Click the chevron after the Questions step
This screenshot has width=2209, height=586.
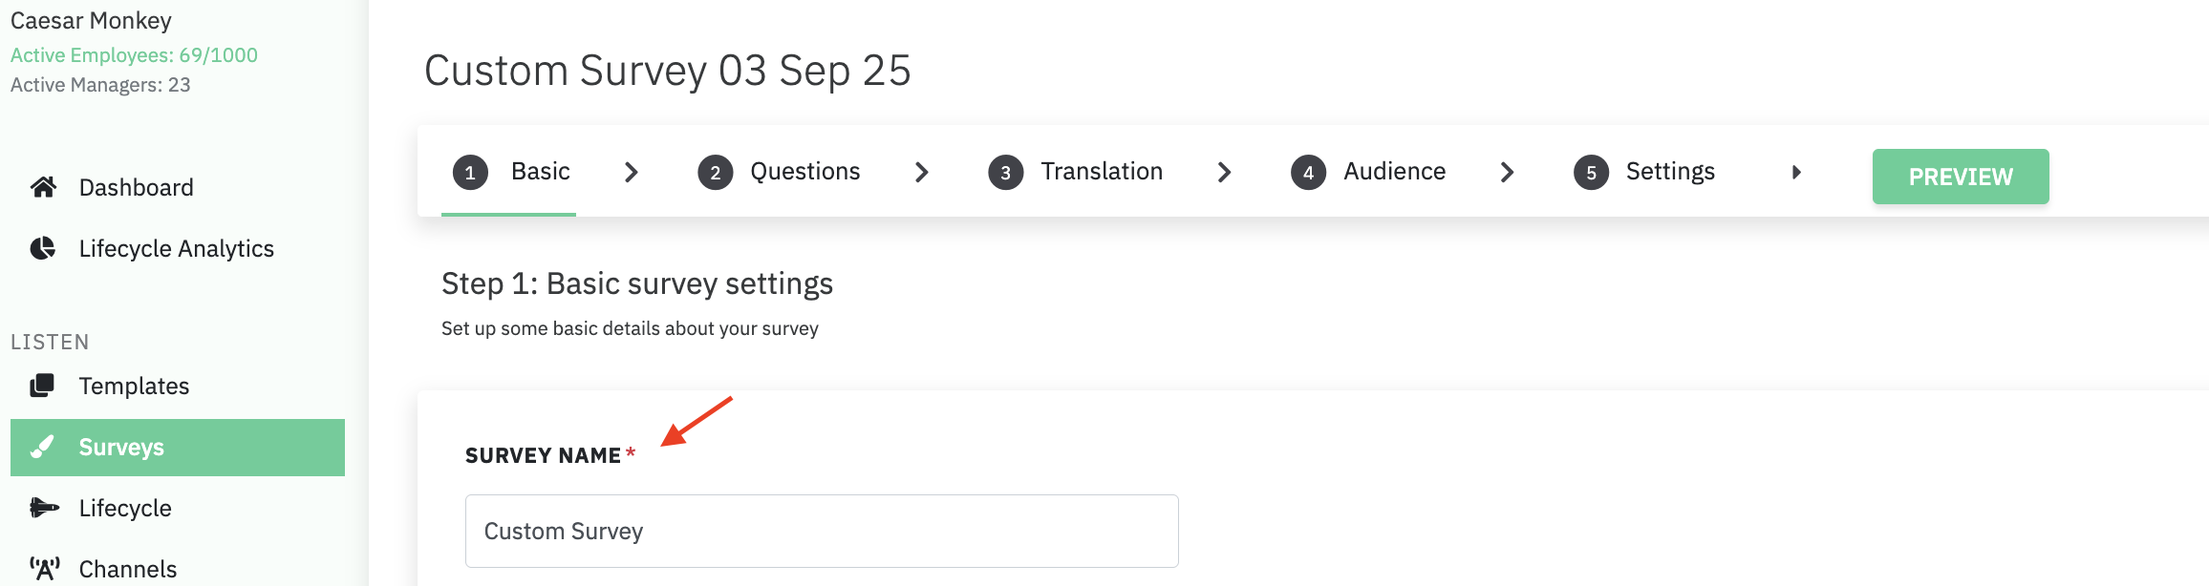click(921, 172)
